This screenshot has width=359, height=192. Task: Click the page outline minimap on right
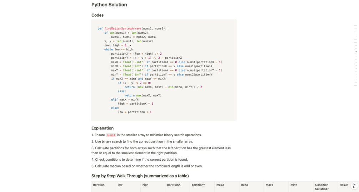tap(355, 55)
